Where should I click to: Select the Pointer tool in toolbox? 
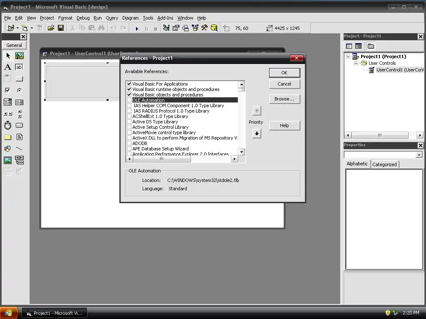pos(8,56)
